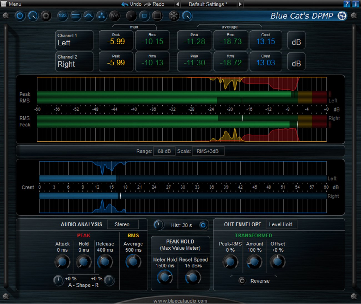Viewport: 361px width, 304px height.
Task: Open the Stereo audio analysis dropdown
Action: click(x=122, y=224)
